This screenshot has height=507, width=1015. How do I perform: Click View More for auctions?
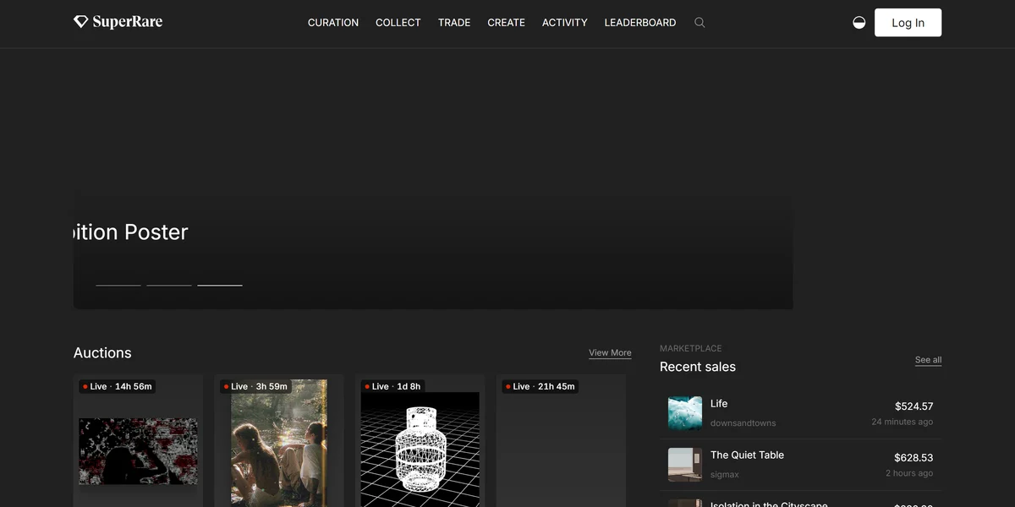[610, 353]
